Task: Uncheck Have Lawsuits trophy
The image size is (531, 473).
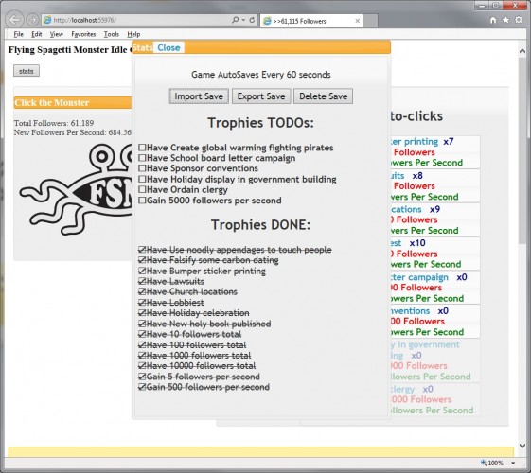Action: tap(142, 281)
